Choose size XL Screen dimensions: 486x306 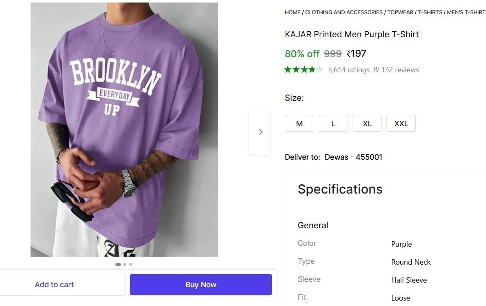[x=367, y=123]
